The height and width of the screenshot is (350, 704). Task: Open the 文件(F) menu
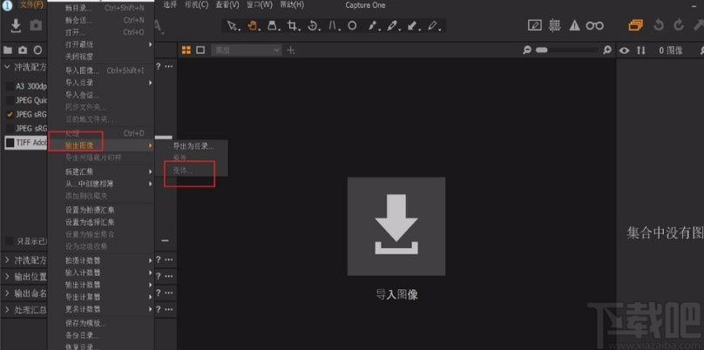click(x=31, y=5)
